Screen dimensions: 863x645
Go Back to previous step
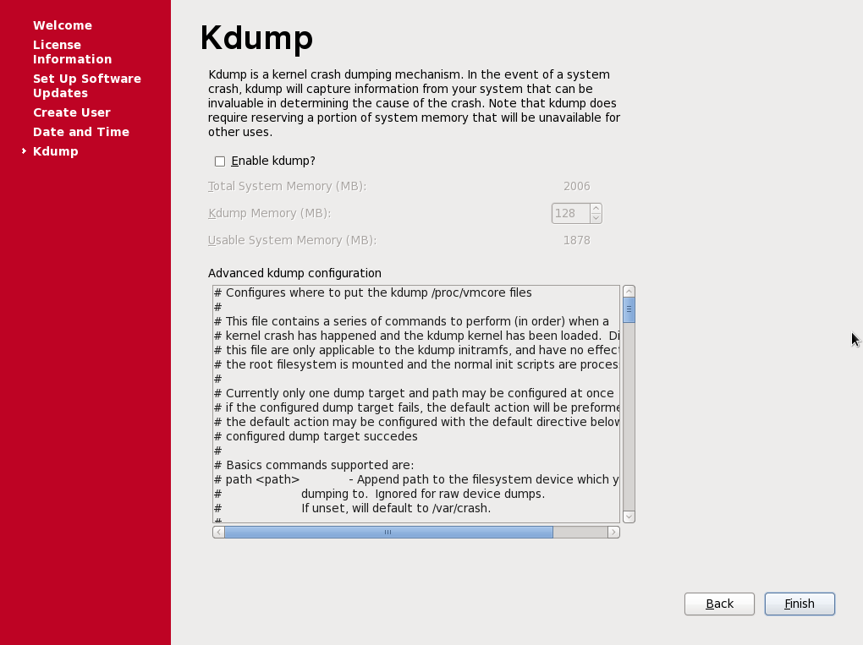(719, 604)
